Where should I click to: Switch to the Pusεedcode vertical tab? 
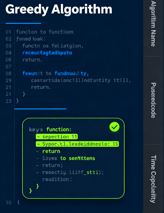tap(153, 100)
